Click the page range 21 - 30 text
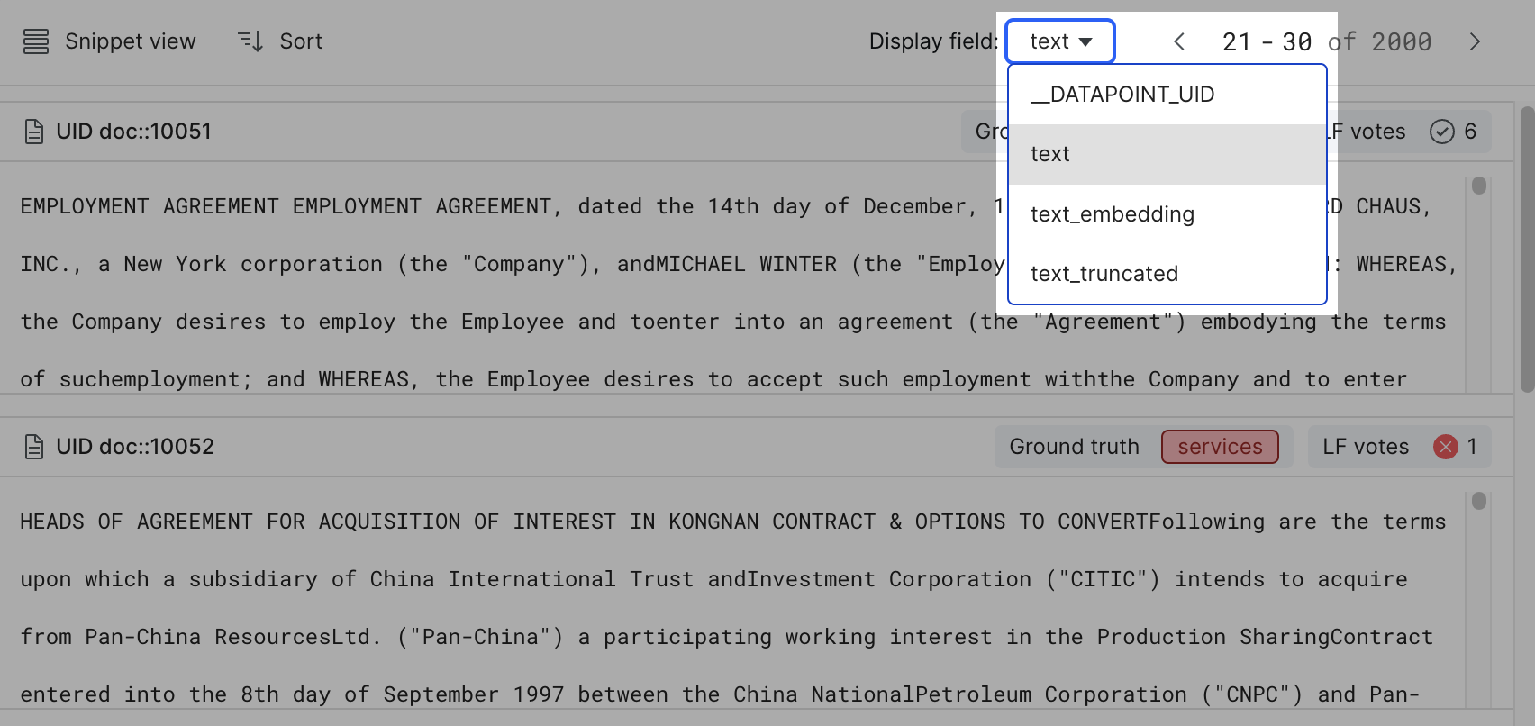Image resolution: width=1535 pixels, height=726 pixels. click(1267, 41)
